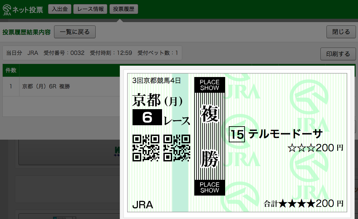The image size is (358, 219).
Task: Click the top PLACE SHOW label
Action: click(x=210, y=85)
